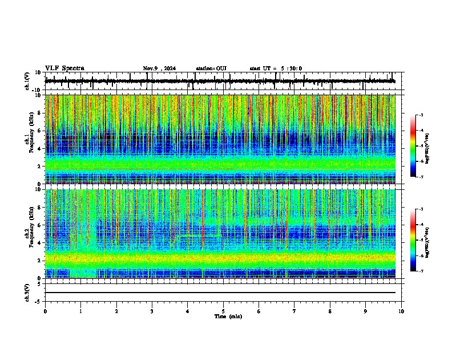Click the "VLF Spectra" title text
Screen dimensions: 452x349
coord(64,68)
